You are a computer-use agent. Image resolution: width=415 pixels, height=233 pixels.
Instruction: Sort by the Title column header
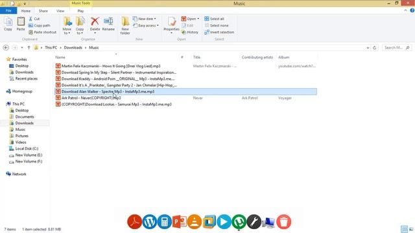click(x=196, y=57)
